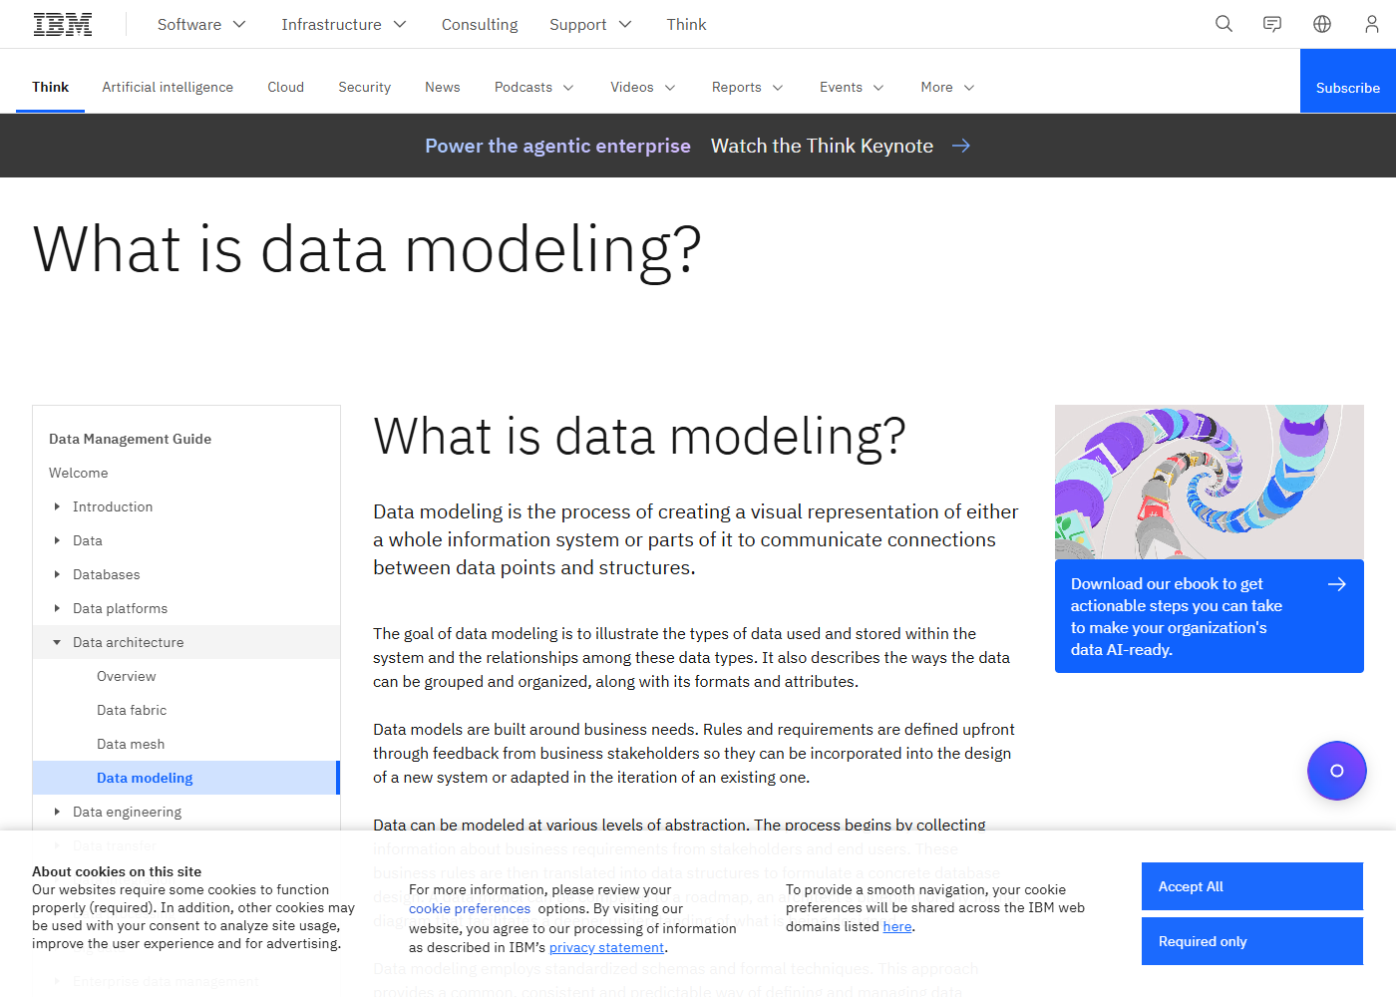The width and height of the screenshot is (1396, 997).
Task: Click the arrow on the ebook download card
Action: click(1337, 584)
